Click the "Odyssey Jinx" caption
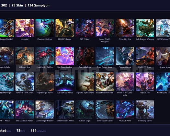This screenshot has height=136, width=170. [x=25, y=67]
